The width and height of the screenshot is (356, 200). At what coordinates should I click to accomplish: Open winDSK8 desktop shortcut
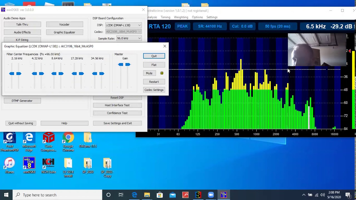coord(29,166)
